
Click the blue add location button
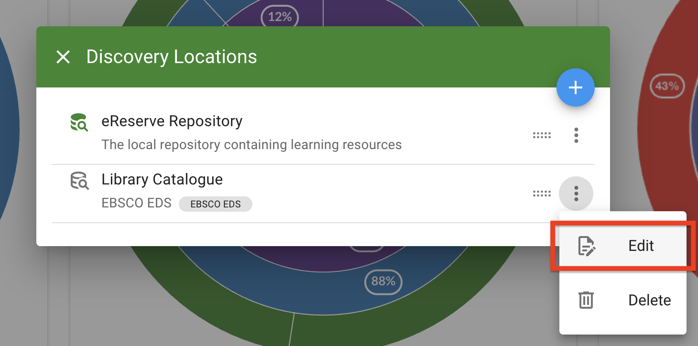click(575, 88)
